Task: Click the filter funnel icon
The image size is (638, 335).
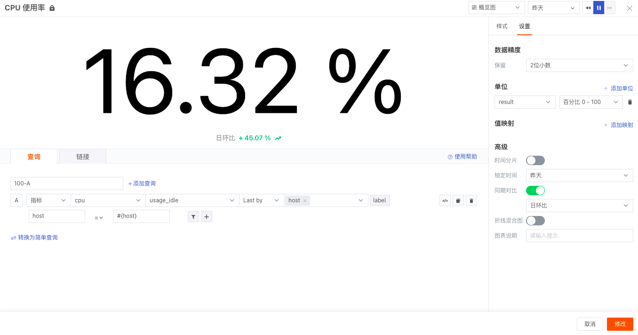Action: pyautogui.click(x=193, y=216)
